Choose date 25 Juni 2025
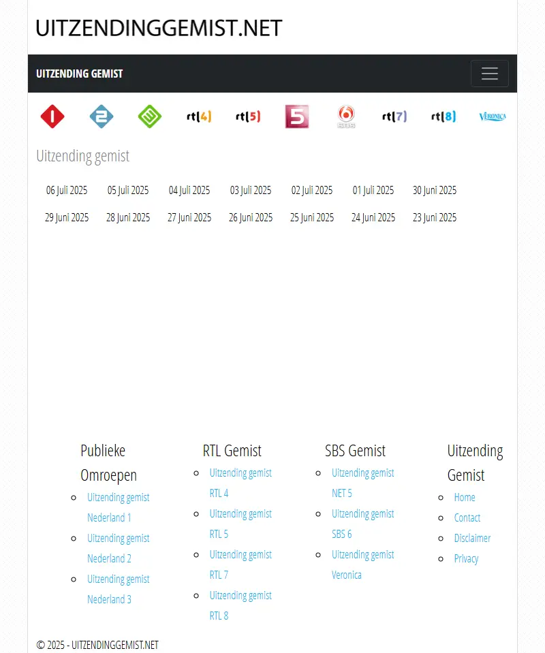 click(x=311, y=217)
